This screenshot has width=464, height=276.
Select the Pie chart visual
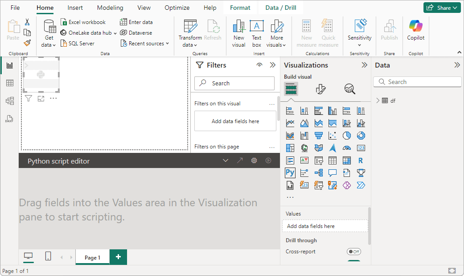347,136
